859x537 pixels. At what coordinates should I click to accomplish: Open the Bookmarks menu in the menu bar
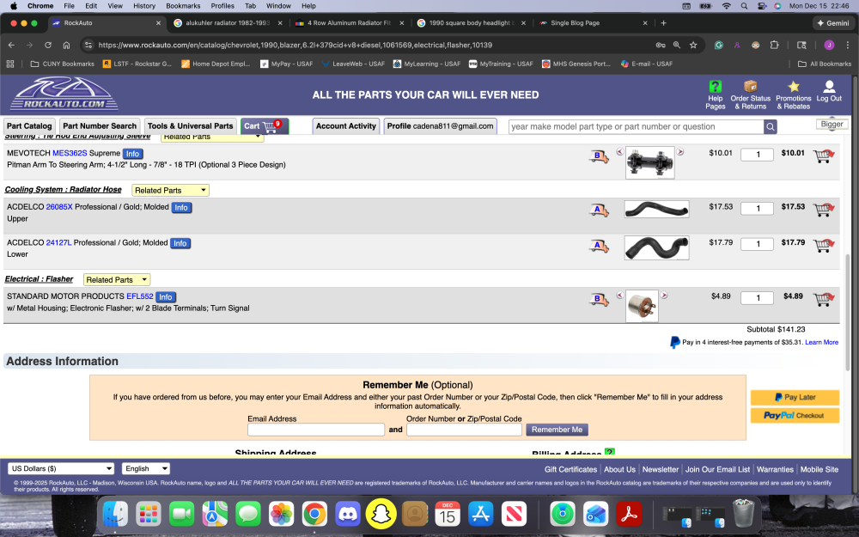pos(182,4)
